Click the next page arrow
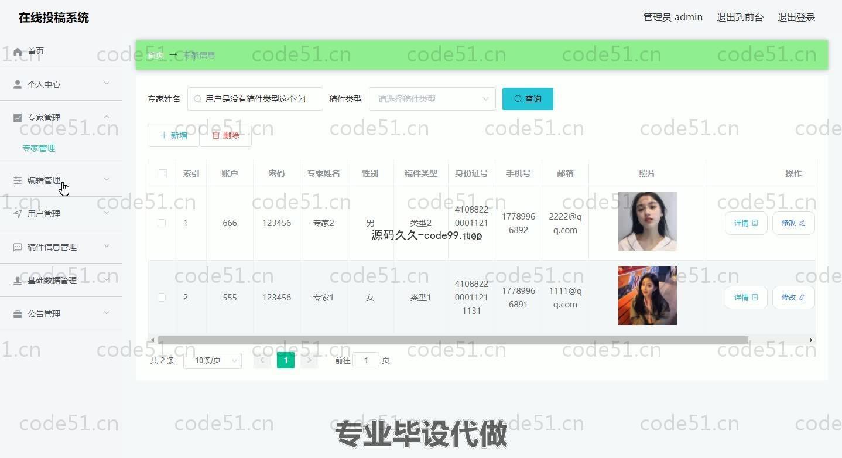The height and width of the screenshot is (458, 842). click(x=309, y=360)
